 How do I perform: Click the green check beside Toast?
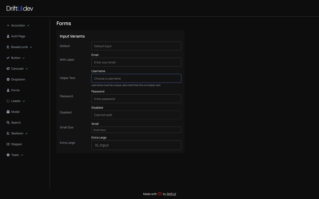pos(22,155)
